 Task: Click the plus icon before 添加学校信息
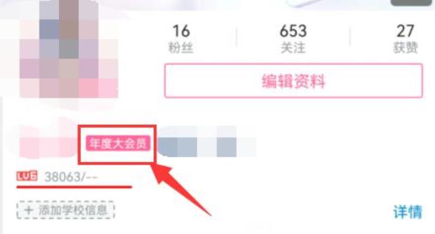tap(28, 211)
